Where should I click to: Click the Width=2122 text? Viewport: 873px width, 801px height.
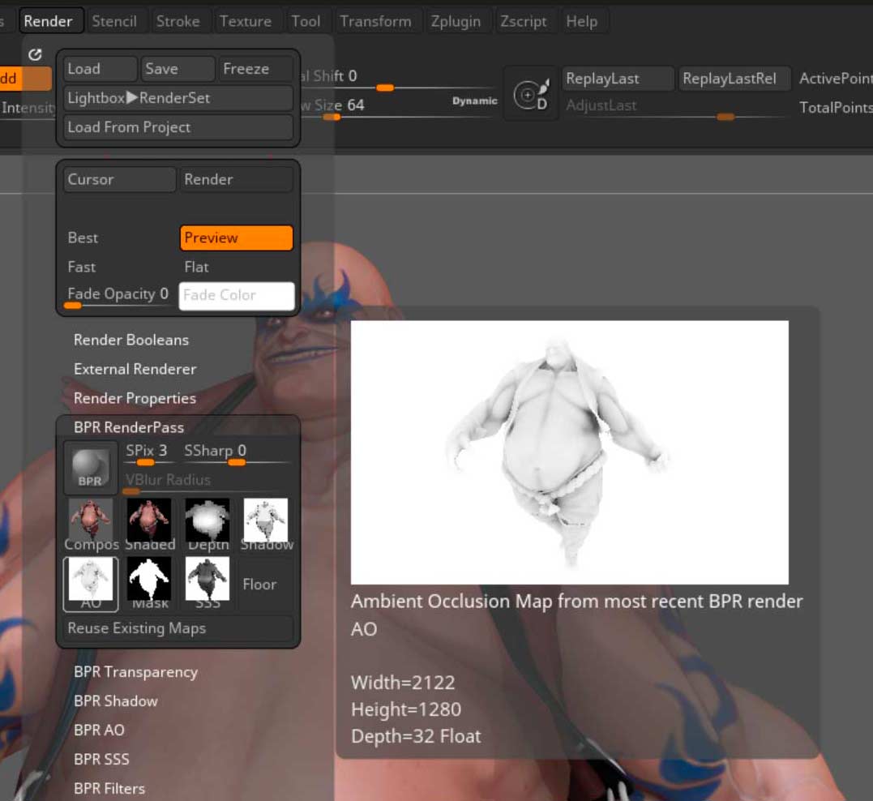[403, 683]
